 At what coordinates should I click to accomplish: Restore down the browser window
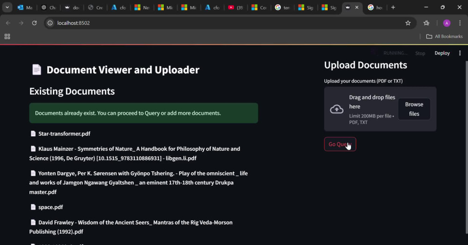click(443, 7)
